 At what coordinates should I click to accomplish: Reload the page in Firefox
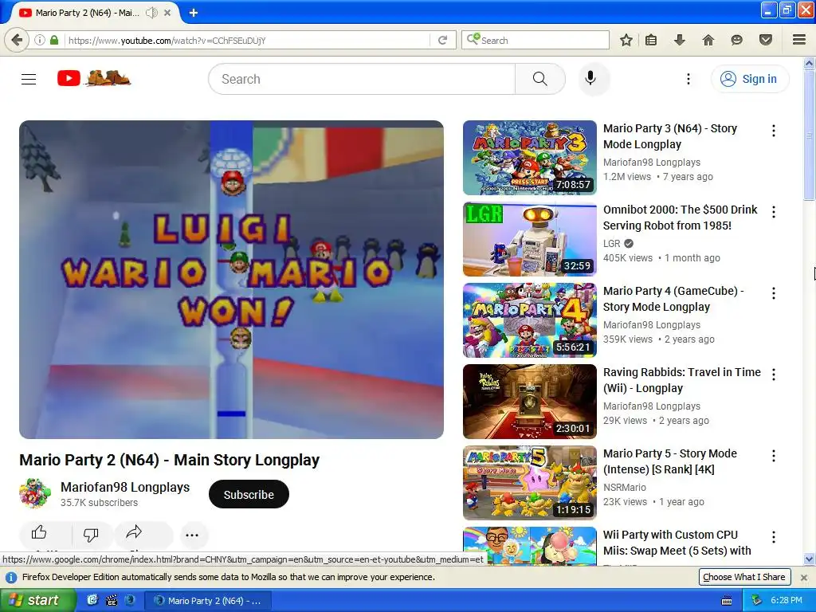[x=443, y=40]
